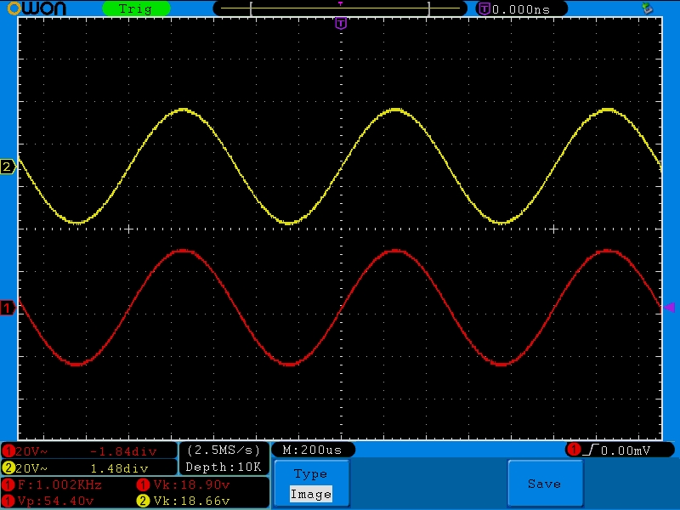This screenshot has width=680, height=510.
Task: Click the trigger level 0.00mV readout
Action: pos(626,450)
